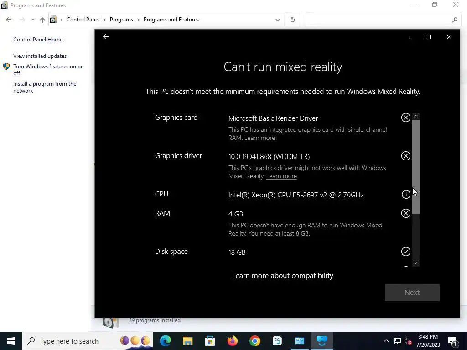Click the RAM failed status icon
Viewport: 467px width, 350px height.
(405, 213)
